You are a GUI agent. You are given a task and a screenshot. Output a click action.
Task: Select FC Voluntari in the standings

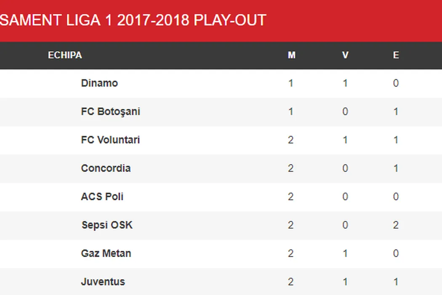[110, 140]
